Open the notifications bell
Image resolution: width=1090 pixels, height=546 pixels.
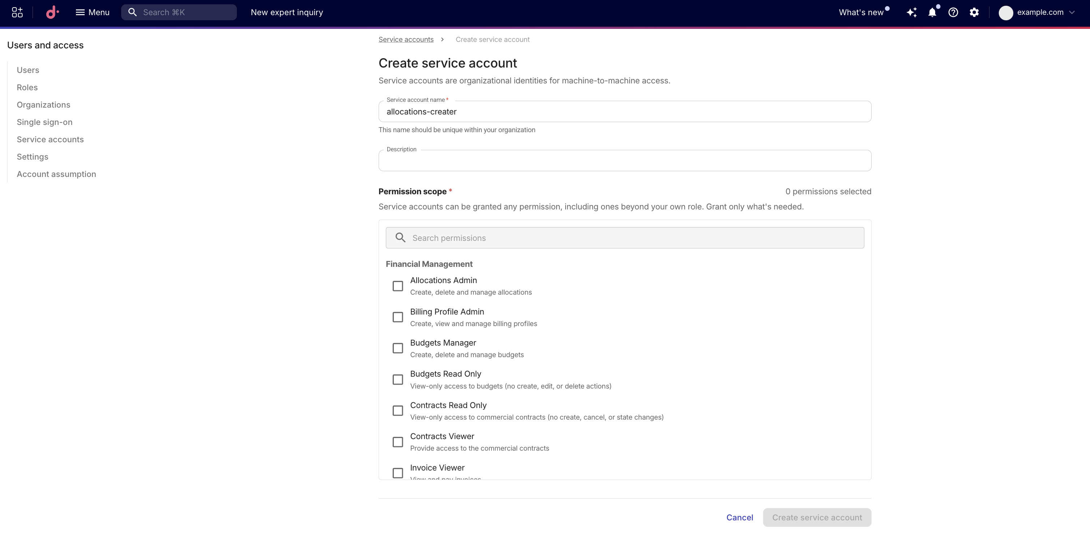pyautogui.click(x=932, y=12)
